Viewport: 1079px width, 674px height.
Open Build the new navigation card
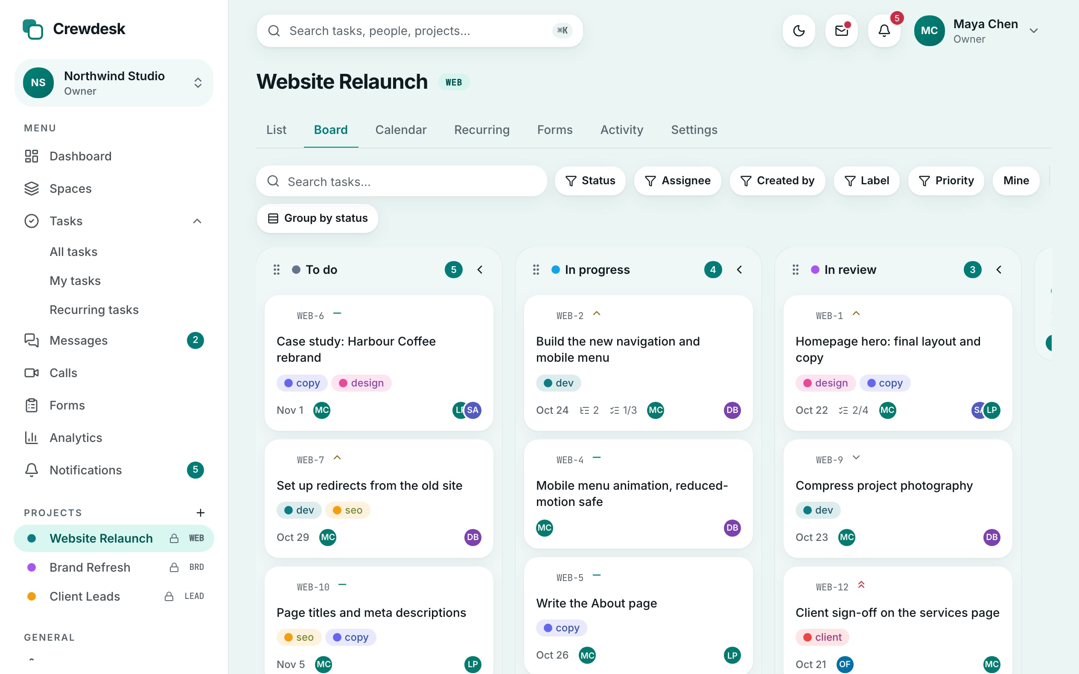tap(638, 363)
